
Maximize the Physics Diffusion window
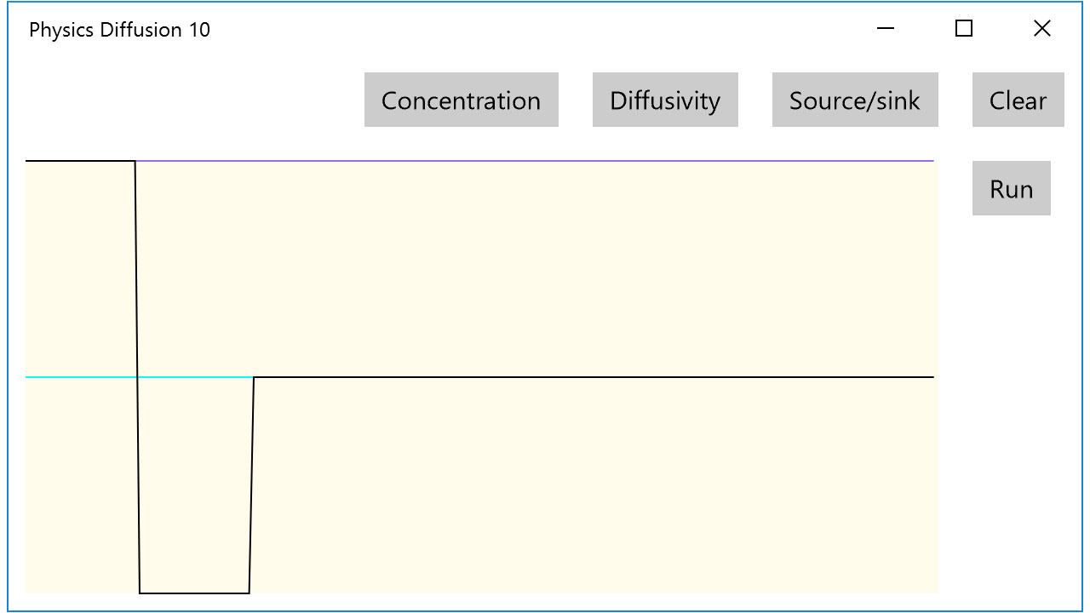[964, 29]
